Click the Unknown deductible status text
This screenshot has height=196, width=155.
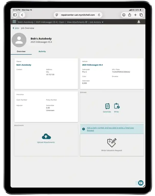click(50, 110)
